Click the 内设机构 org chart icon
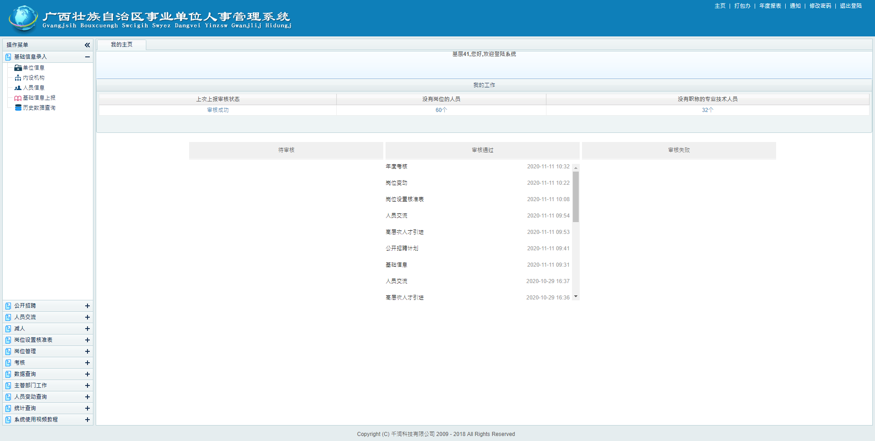This screenshot has width=875, height=441. coord(18,78)
